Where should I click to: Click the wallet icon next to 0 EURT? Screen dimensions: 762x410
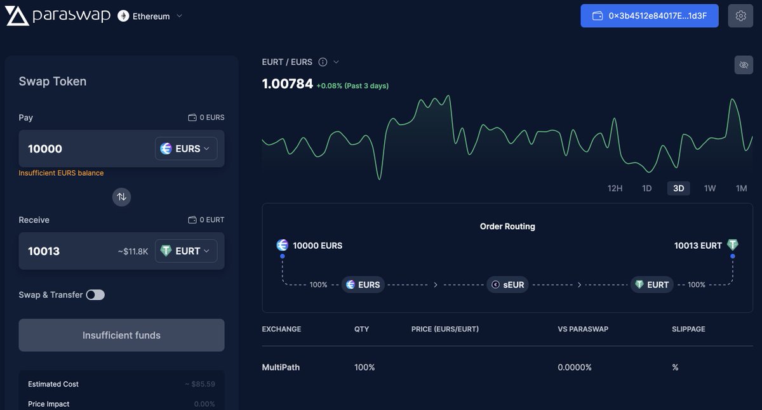(x=192, y=220)
